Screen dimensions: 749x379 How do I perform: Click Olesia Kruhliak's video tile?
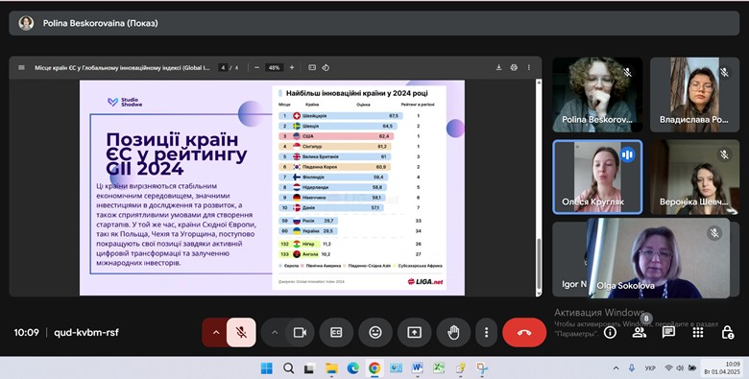(x=597, y=178)
